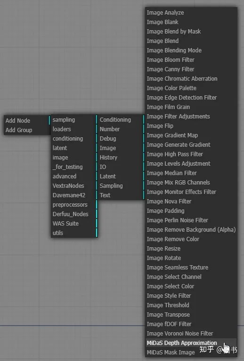Image resolution: width=244 pixels, height=361 pixels.
Task: Add Image High Pass Filter node
Action: (191, 154)
